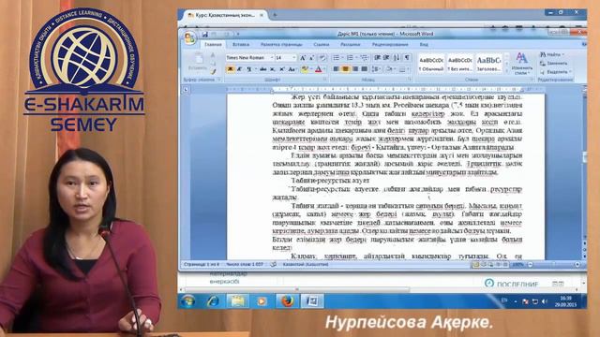Switch to Ссылки ribbon tab
This screenshot has width=600, height=337.
coord(321,45)
